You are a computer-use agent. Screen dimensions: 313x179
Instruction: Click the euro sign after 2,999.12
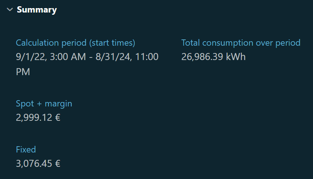pos(57,118)
